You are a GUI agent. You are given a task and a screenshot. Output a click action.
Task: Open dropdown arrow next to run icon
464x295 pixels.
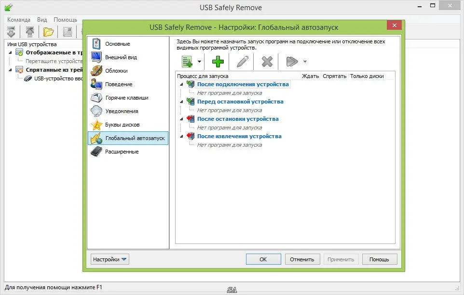[x=305, y=62]
